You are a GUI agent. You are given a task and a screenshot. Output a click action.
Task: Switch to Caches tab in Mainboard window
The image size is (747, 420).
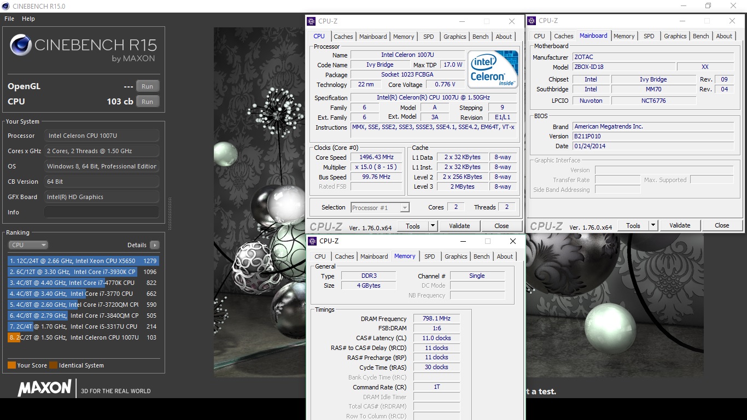pyautogui.click(x=564, y=36)
